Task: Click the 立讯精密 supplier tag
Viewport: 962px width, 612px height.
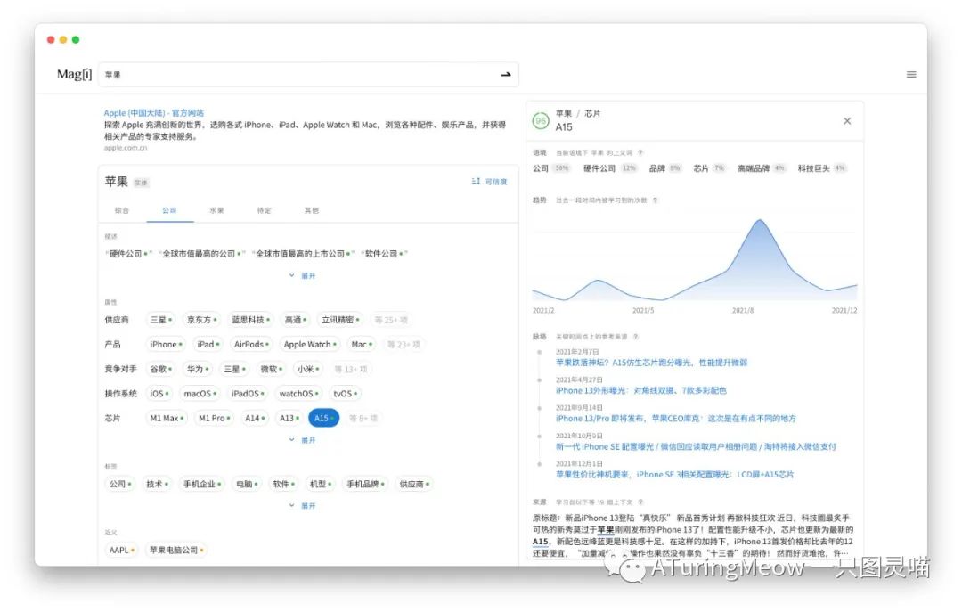Action: [341, 320]
